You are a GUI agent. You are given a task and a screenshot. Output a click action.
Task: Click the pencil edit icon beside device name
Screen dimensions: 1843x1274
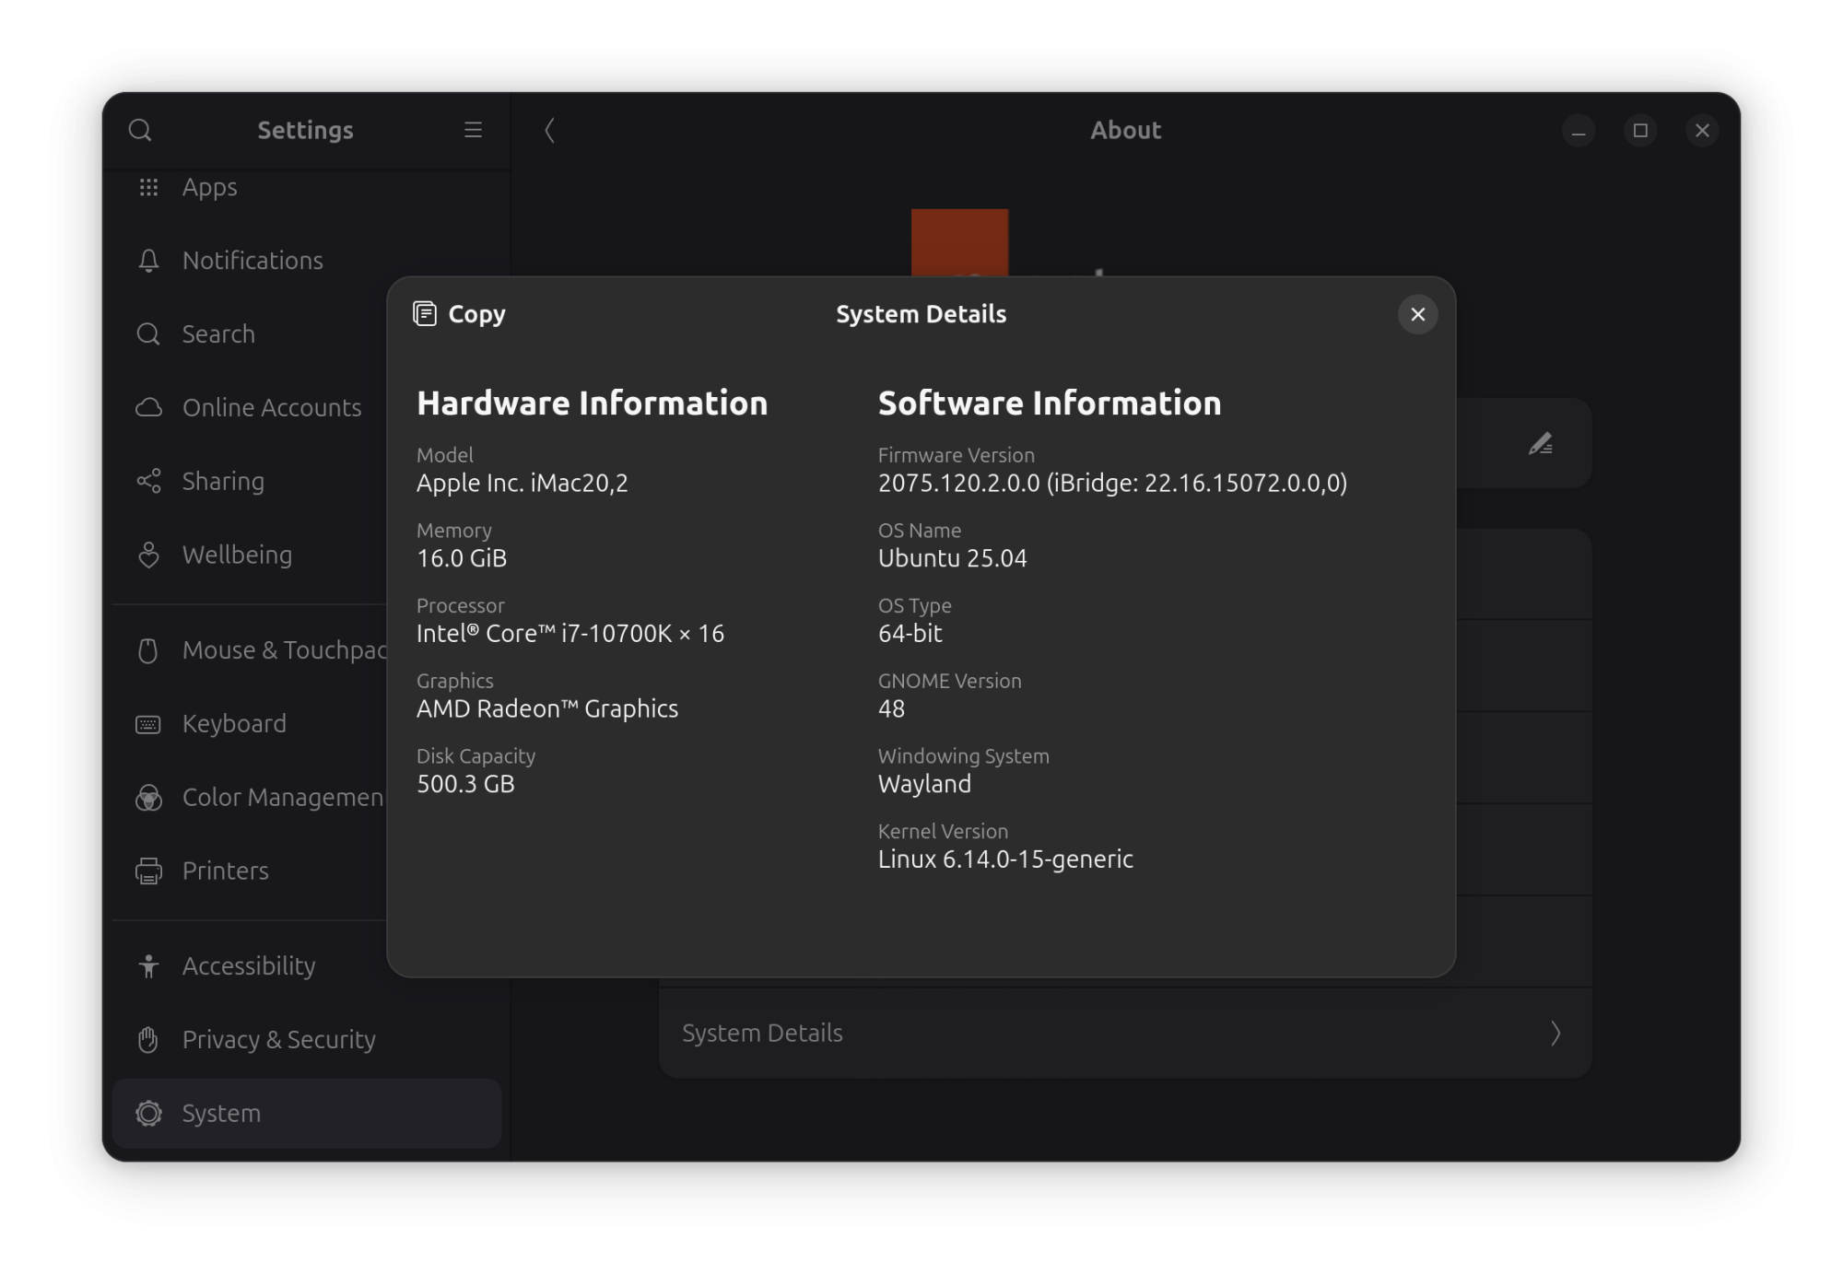click(1541, 444)
